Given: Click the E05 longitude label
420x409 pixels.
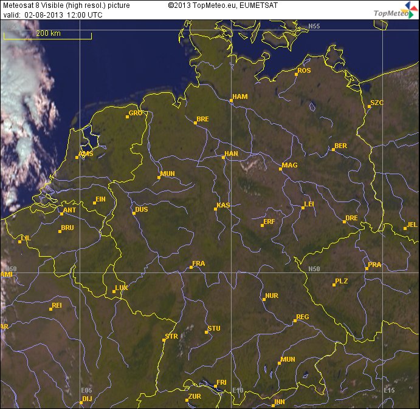Looking at the screenshot, I should 86,390.
